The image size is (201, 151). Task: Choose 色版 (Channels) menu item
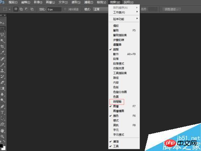tap(124, 87)
